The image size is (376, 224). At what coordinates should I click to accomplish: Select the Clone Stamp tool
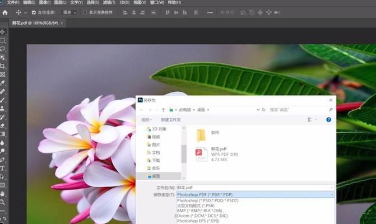pyautogui.click(x=2, y=109)
